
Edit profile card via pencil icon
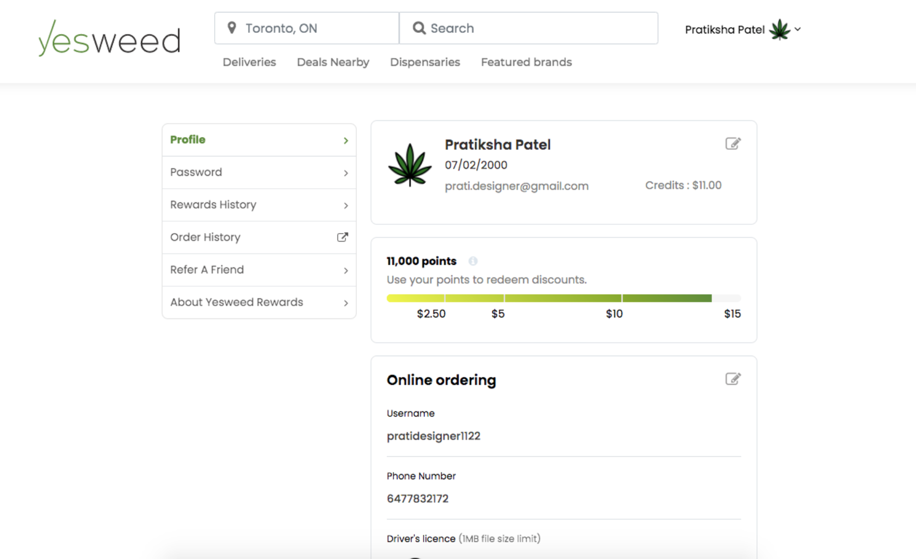[x=733, y=143]
